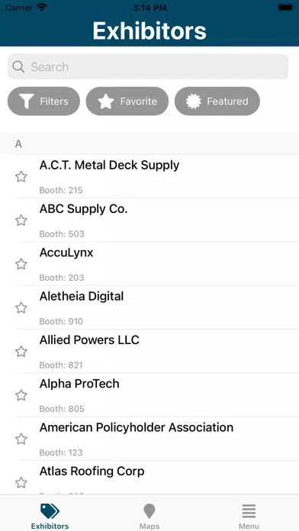
Task: Star Allied Powers LLC
Action: click(21, 352)
